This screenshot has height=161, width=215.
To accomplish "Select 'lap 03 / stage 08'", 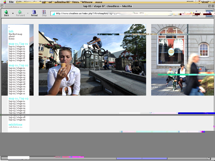I will point(17,117).
